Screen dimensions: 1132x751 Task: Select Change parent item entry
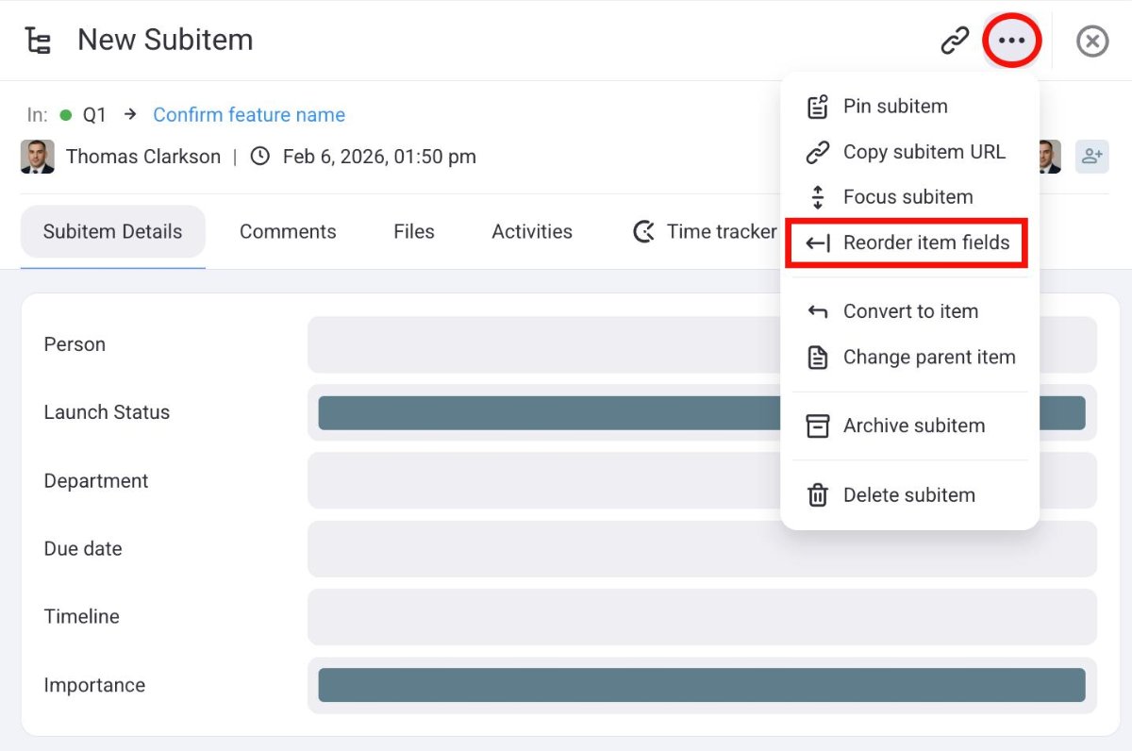click(x=928, y=358)
